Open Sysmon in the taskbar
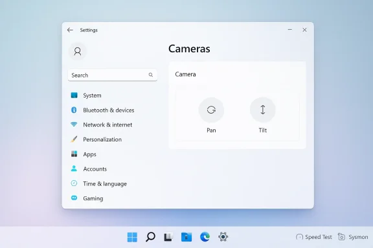Screen dimensions: 373x248 pyautogui.click(x=353, y=237)
